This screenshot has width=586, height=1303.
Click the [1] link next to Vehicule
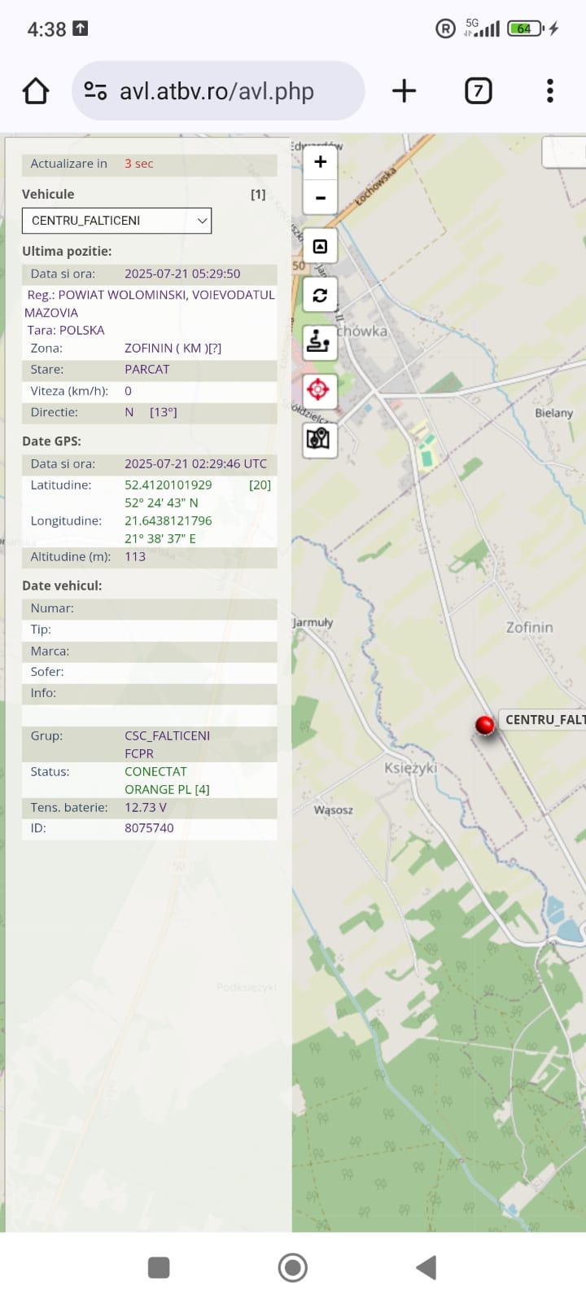coord(258,195)
